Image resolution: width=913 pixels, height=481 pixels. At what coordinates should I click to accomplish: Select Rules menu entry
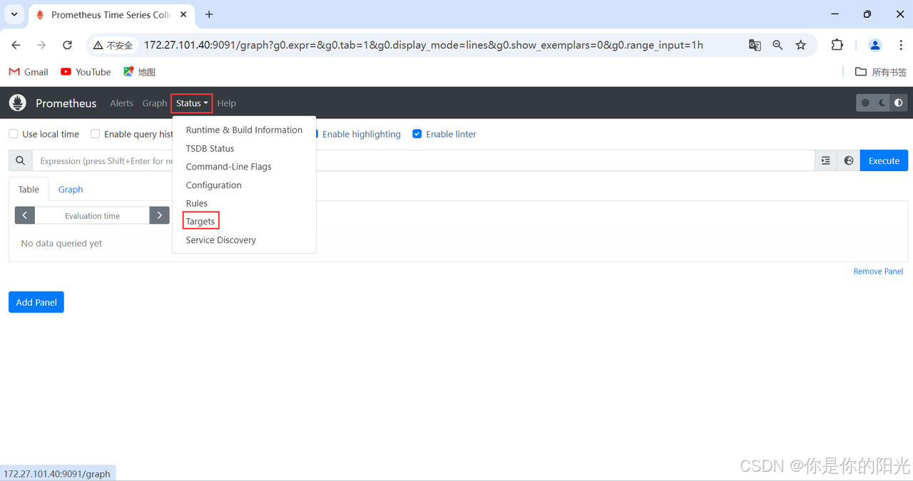244,203
